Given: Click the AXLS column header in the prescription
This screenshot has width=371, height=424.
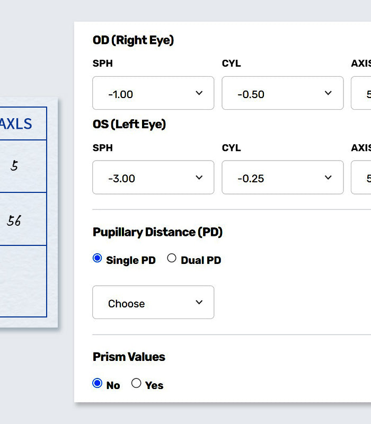Looking at the screenshot, I should 16,124.
